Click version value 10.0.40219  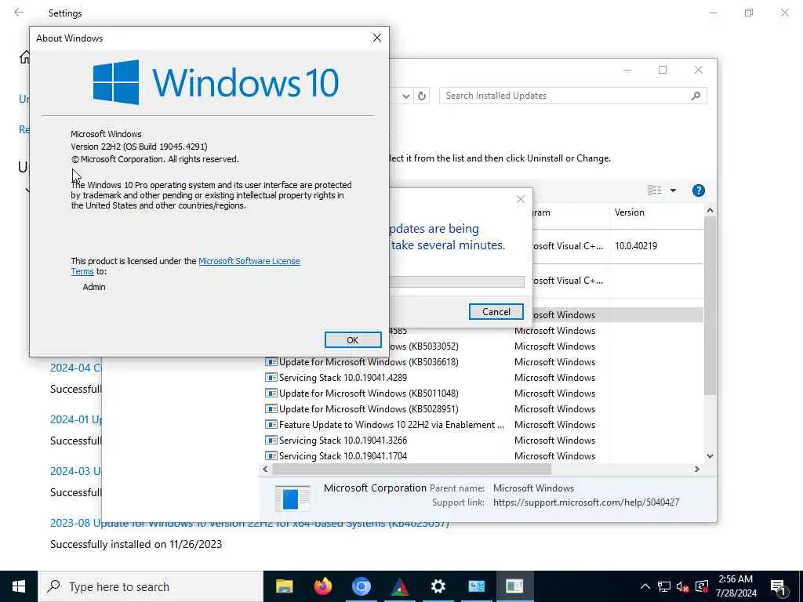(x=636, y=246)
